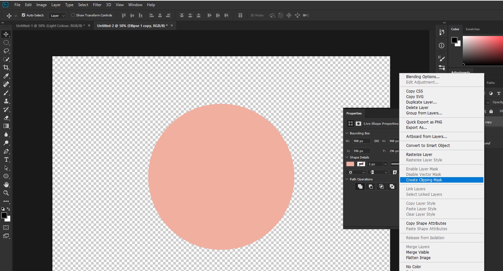The image size is (503, 271).
Task: Choose Create Clipping Mask from context menu
Action: [442, 180]
